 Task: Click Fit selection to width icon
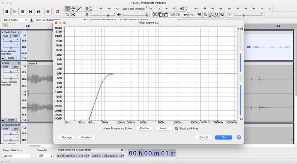(x=211, y=15)
